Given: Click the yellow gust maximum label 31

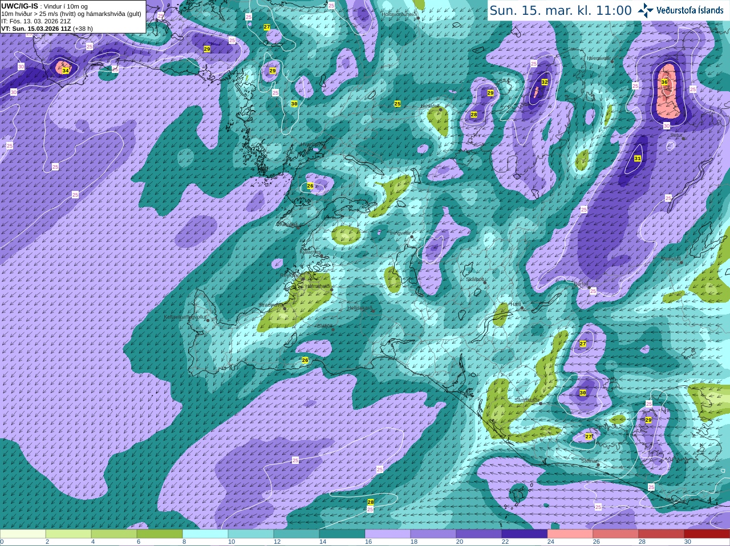Looking at the screenshot, I should tap(638, 158).
